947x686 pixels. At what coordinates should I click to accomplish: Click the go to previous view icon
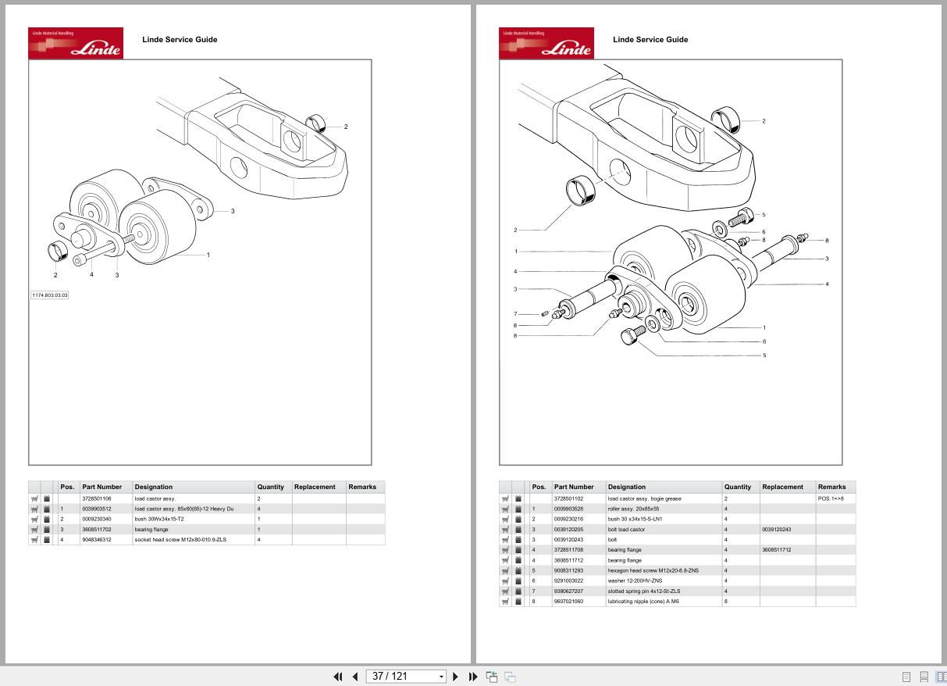pyautogui.click(x=492, y=677)
